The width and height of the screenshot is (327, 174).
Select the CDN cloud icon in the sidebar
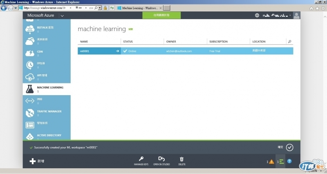click(30, 54)
